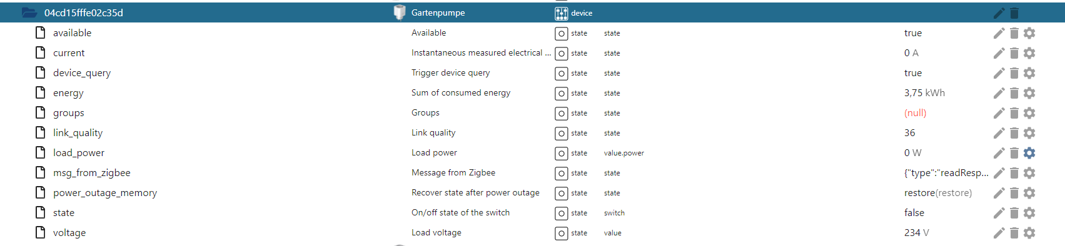Open custom settings gear for state row
The image size is (1065, 246).
pos(1029,213)
